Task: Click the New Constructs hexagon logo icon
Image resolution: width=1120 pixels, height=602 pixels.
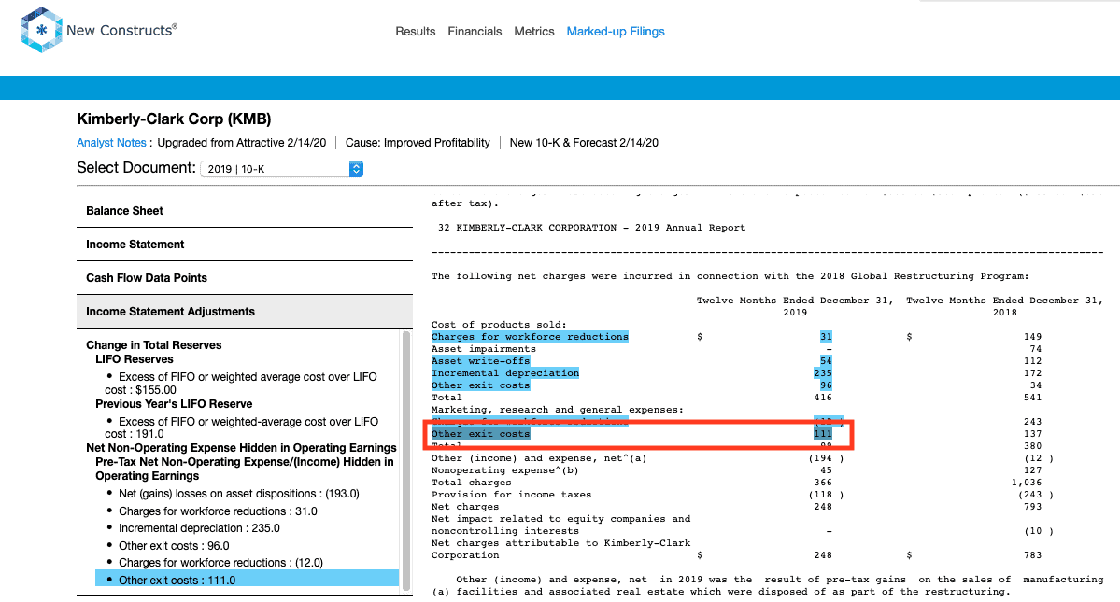Action: click(41, 30)
